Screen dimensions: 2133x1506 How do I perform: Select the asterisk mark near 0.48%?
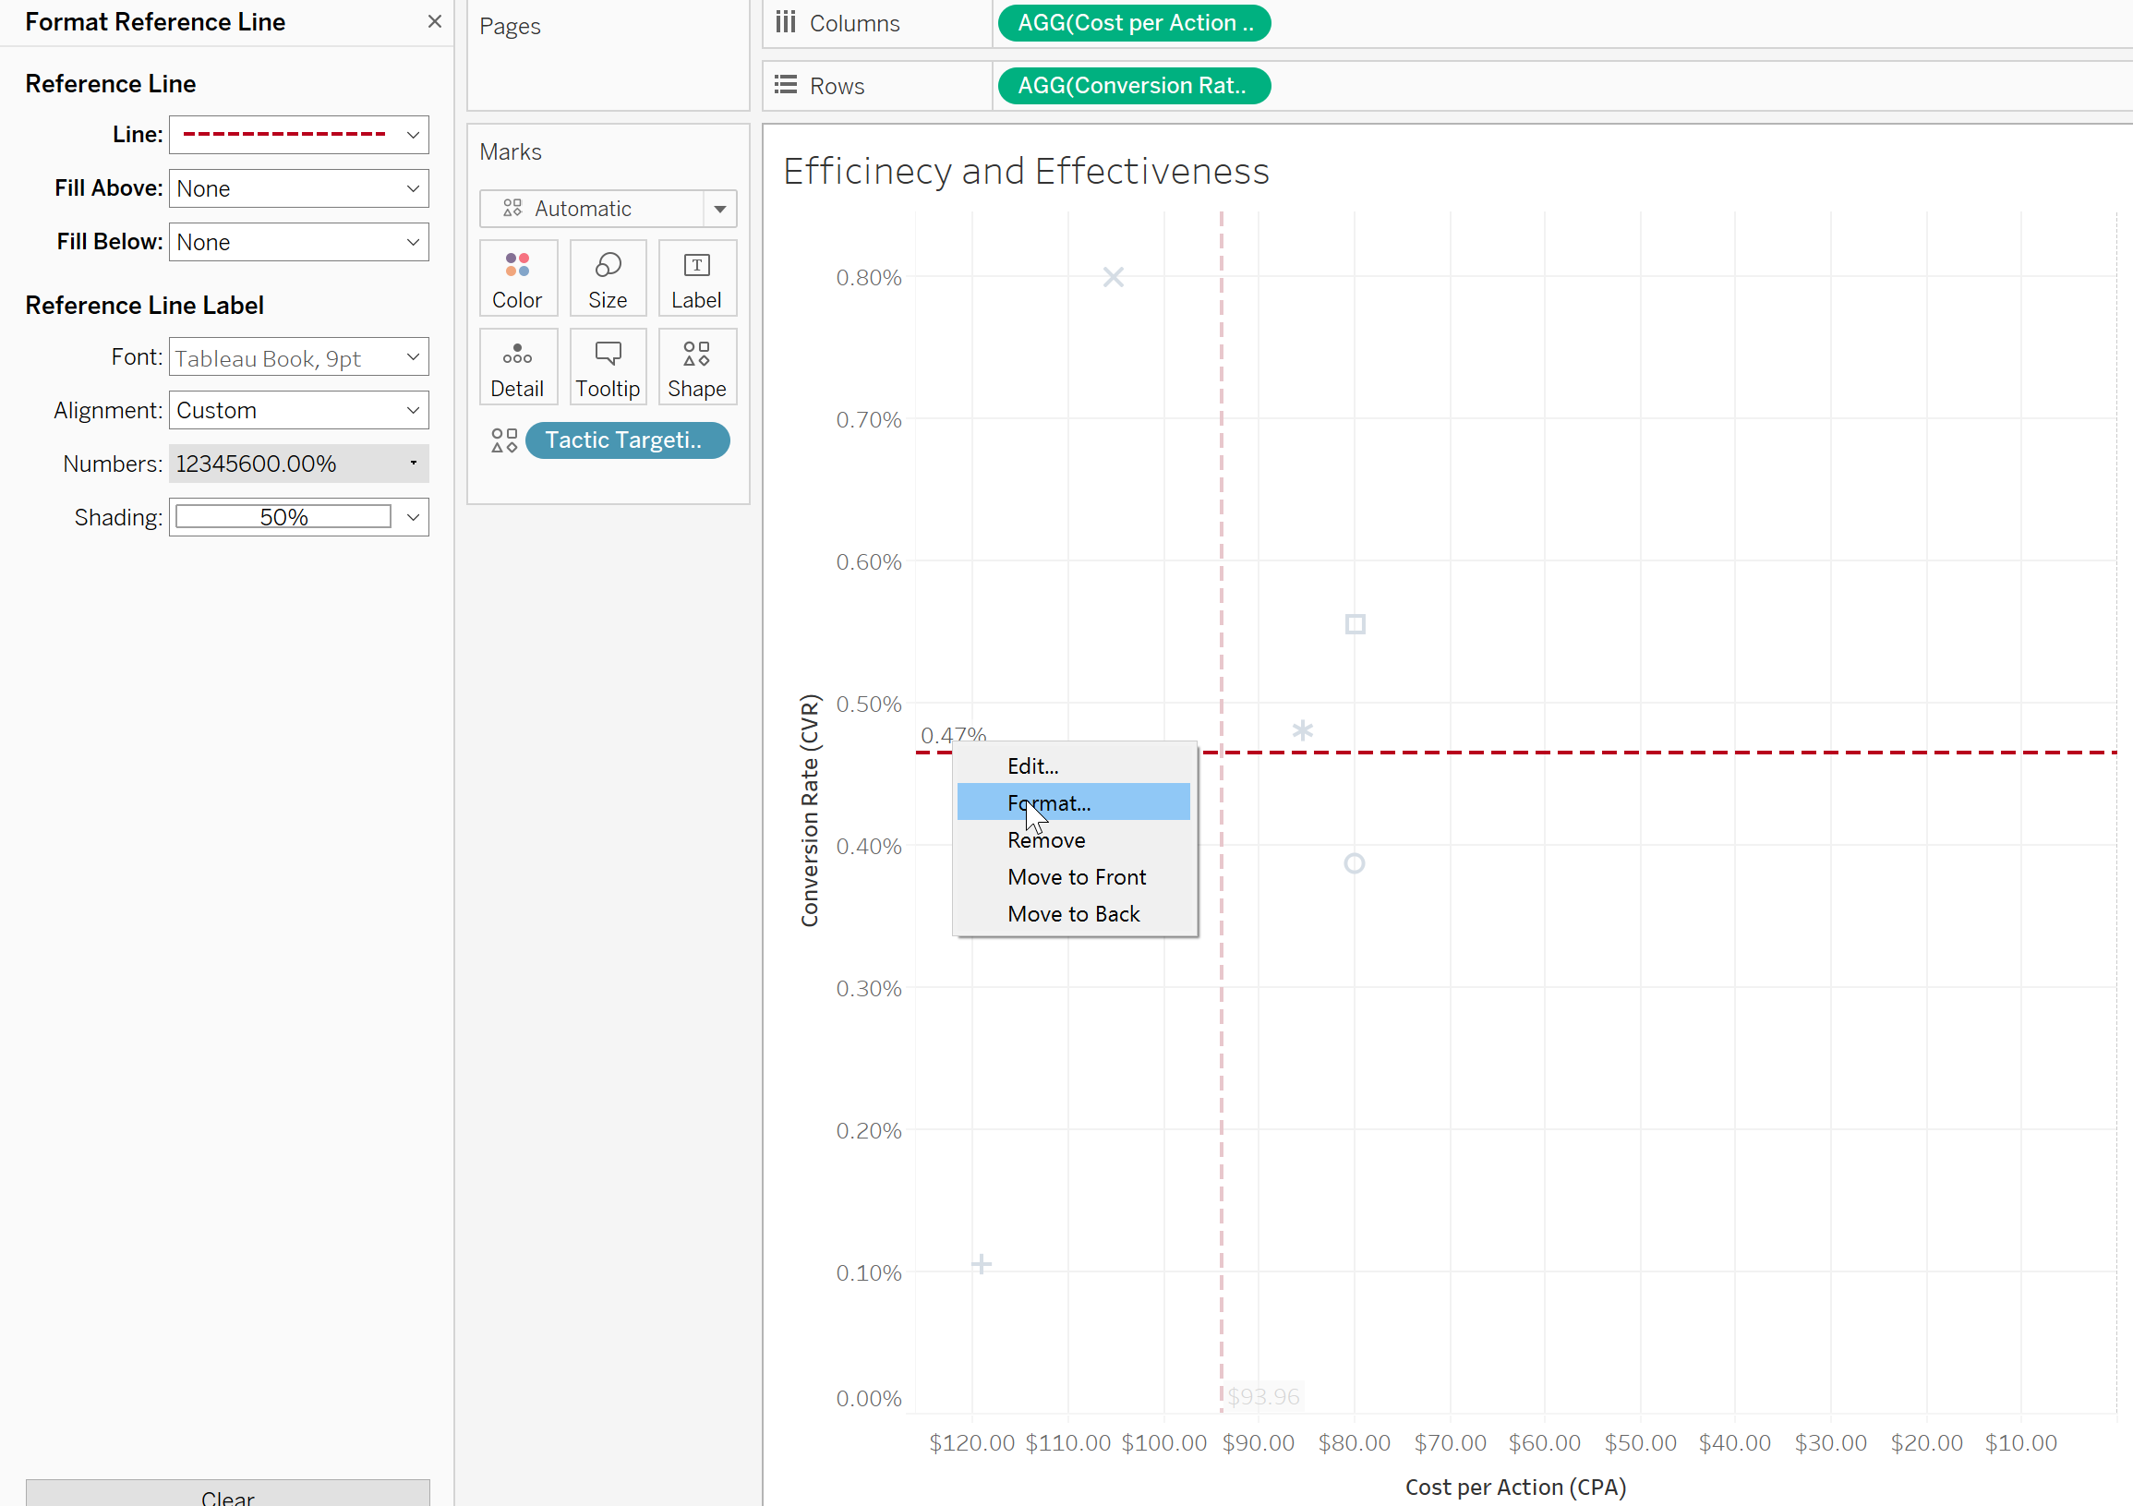pyautogui.click(x=1303, y=731)
